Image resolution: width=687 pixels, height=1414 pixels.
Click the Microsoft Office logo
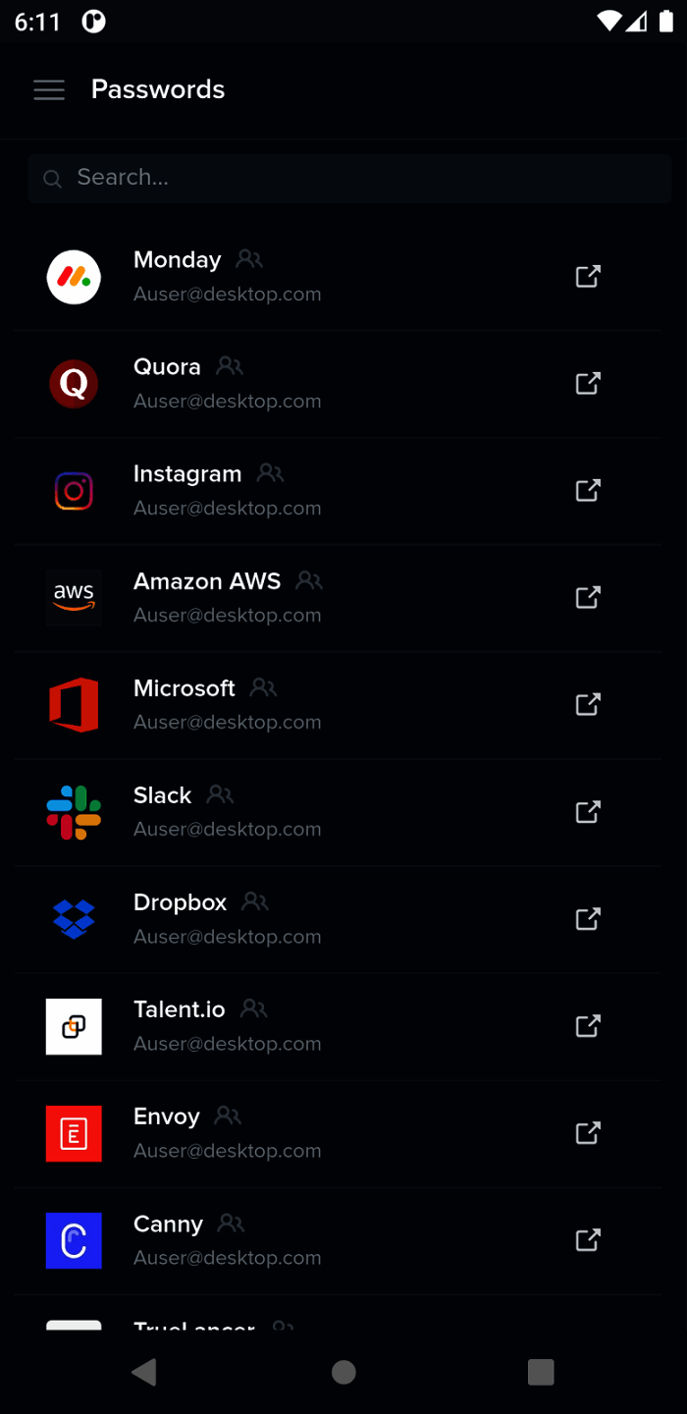(x=74, y=705)
